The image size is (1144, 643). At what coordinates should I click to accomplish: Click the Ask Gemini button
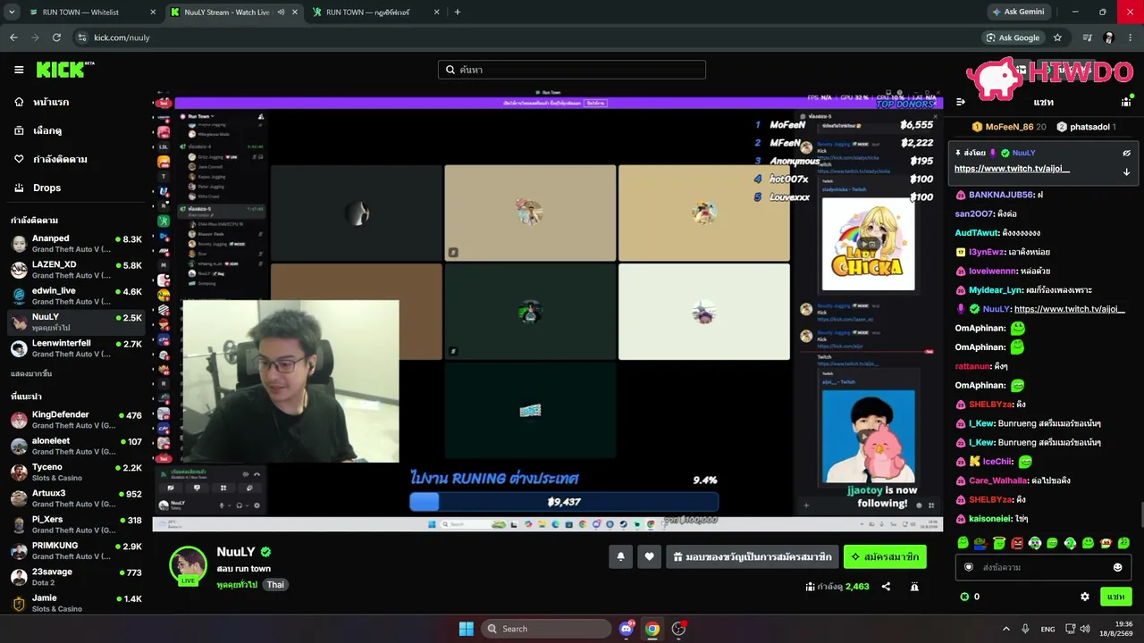pyautogui.click(x=1018, y=13)
